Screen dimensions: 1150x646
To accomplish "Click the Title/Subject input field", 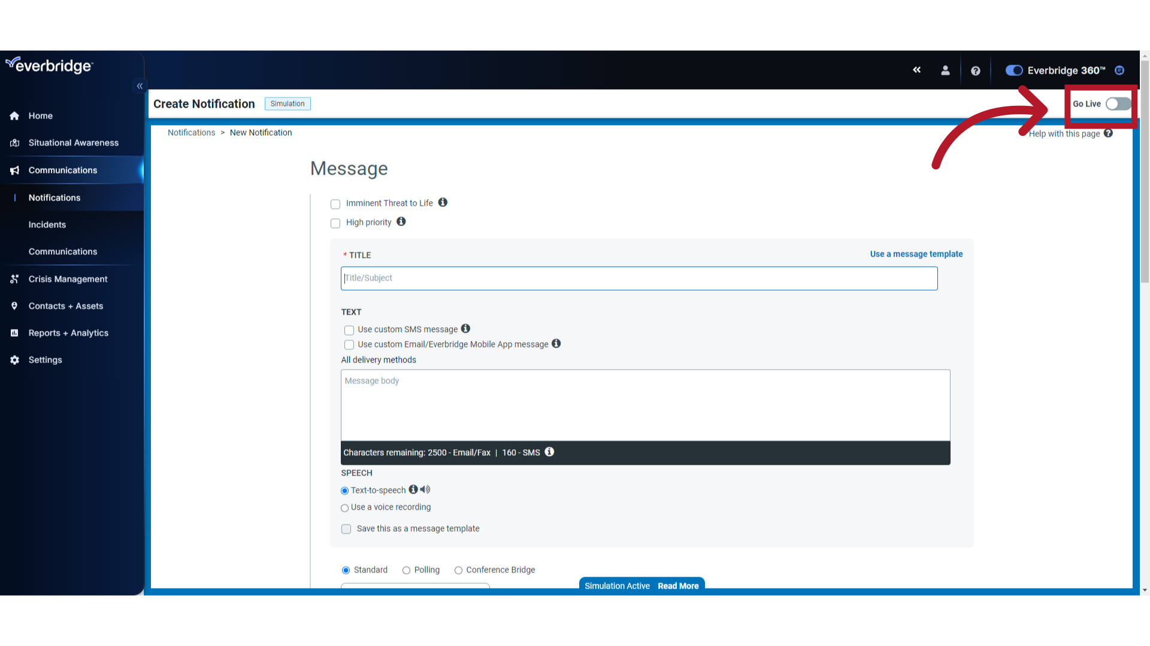I will coord(639,278).
